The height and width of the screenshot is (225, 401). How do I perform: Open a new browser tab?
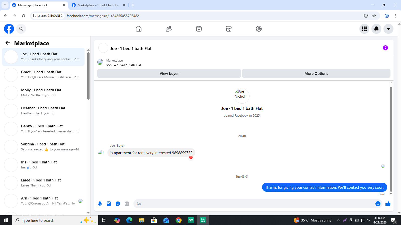click(133, 5)
